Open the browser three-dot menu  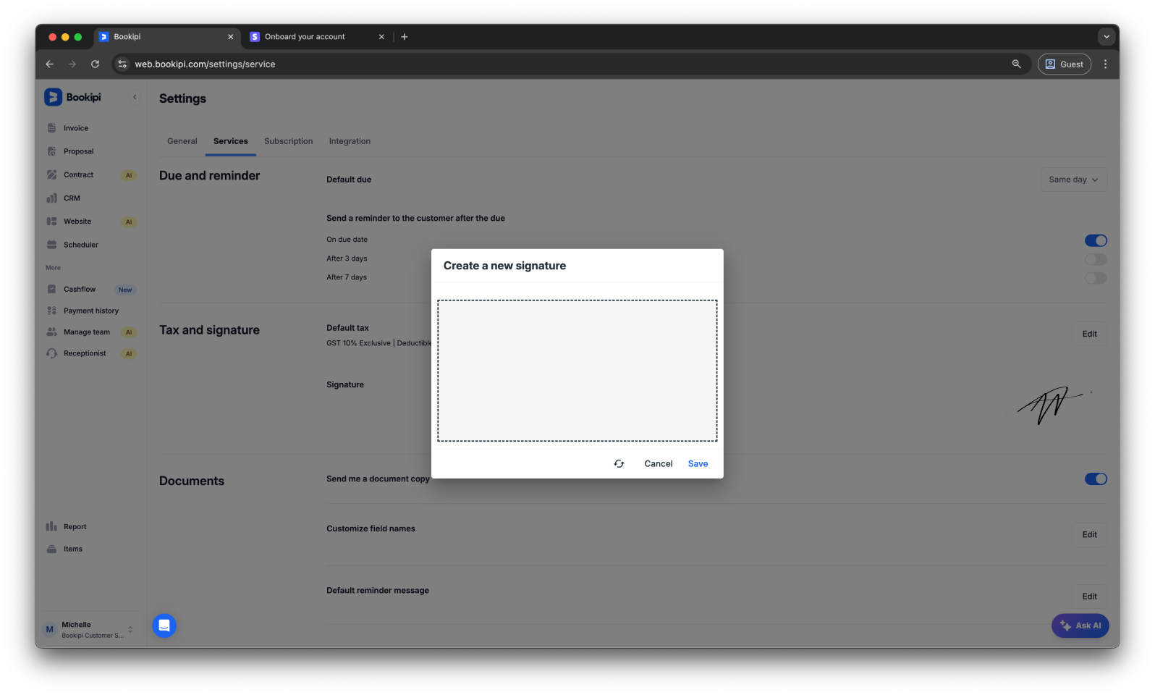coord(1105,64)
